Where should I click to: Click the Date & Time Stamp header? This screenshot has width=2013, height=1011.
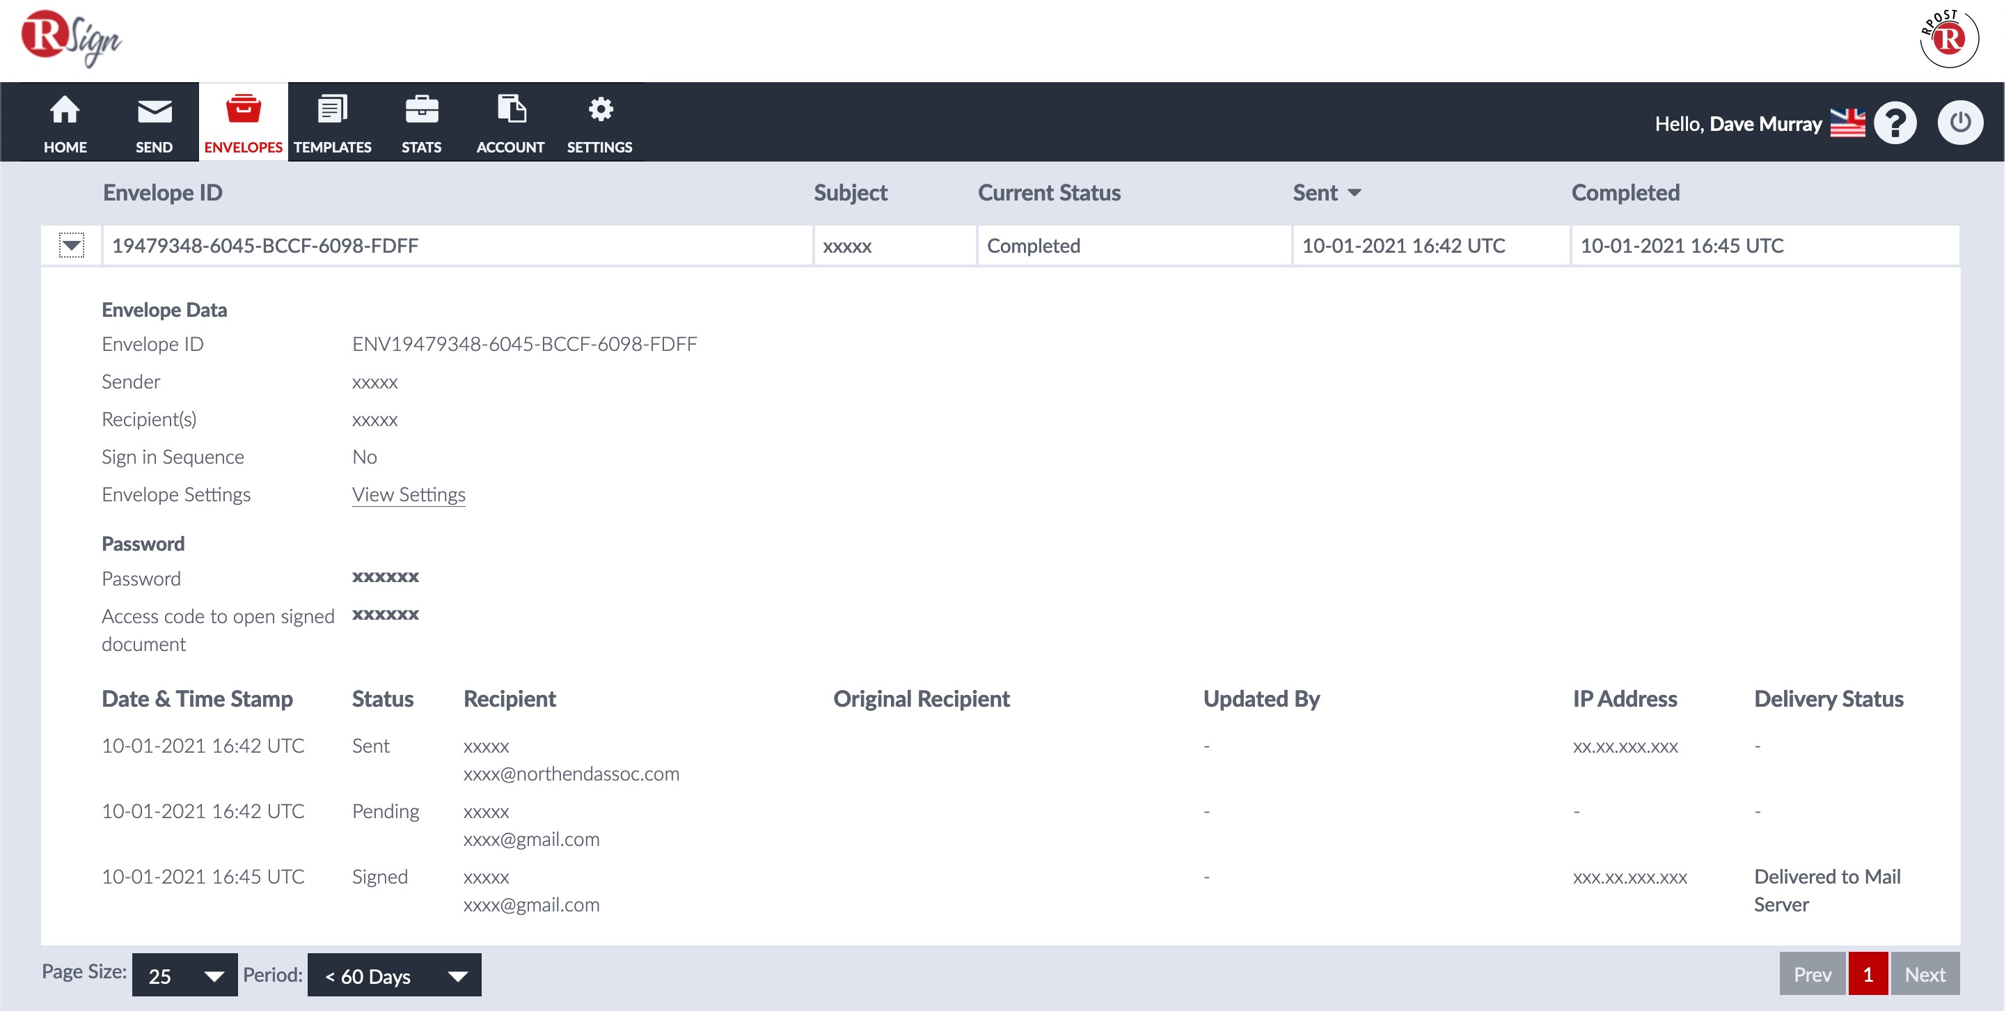(197, 699)
